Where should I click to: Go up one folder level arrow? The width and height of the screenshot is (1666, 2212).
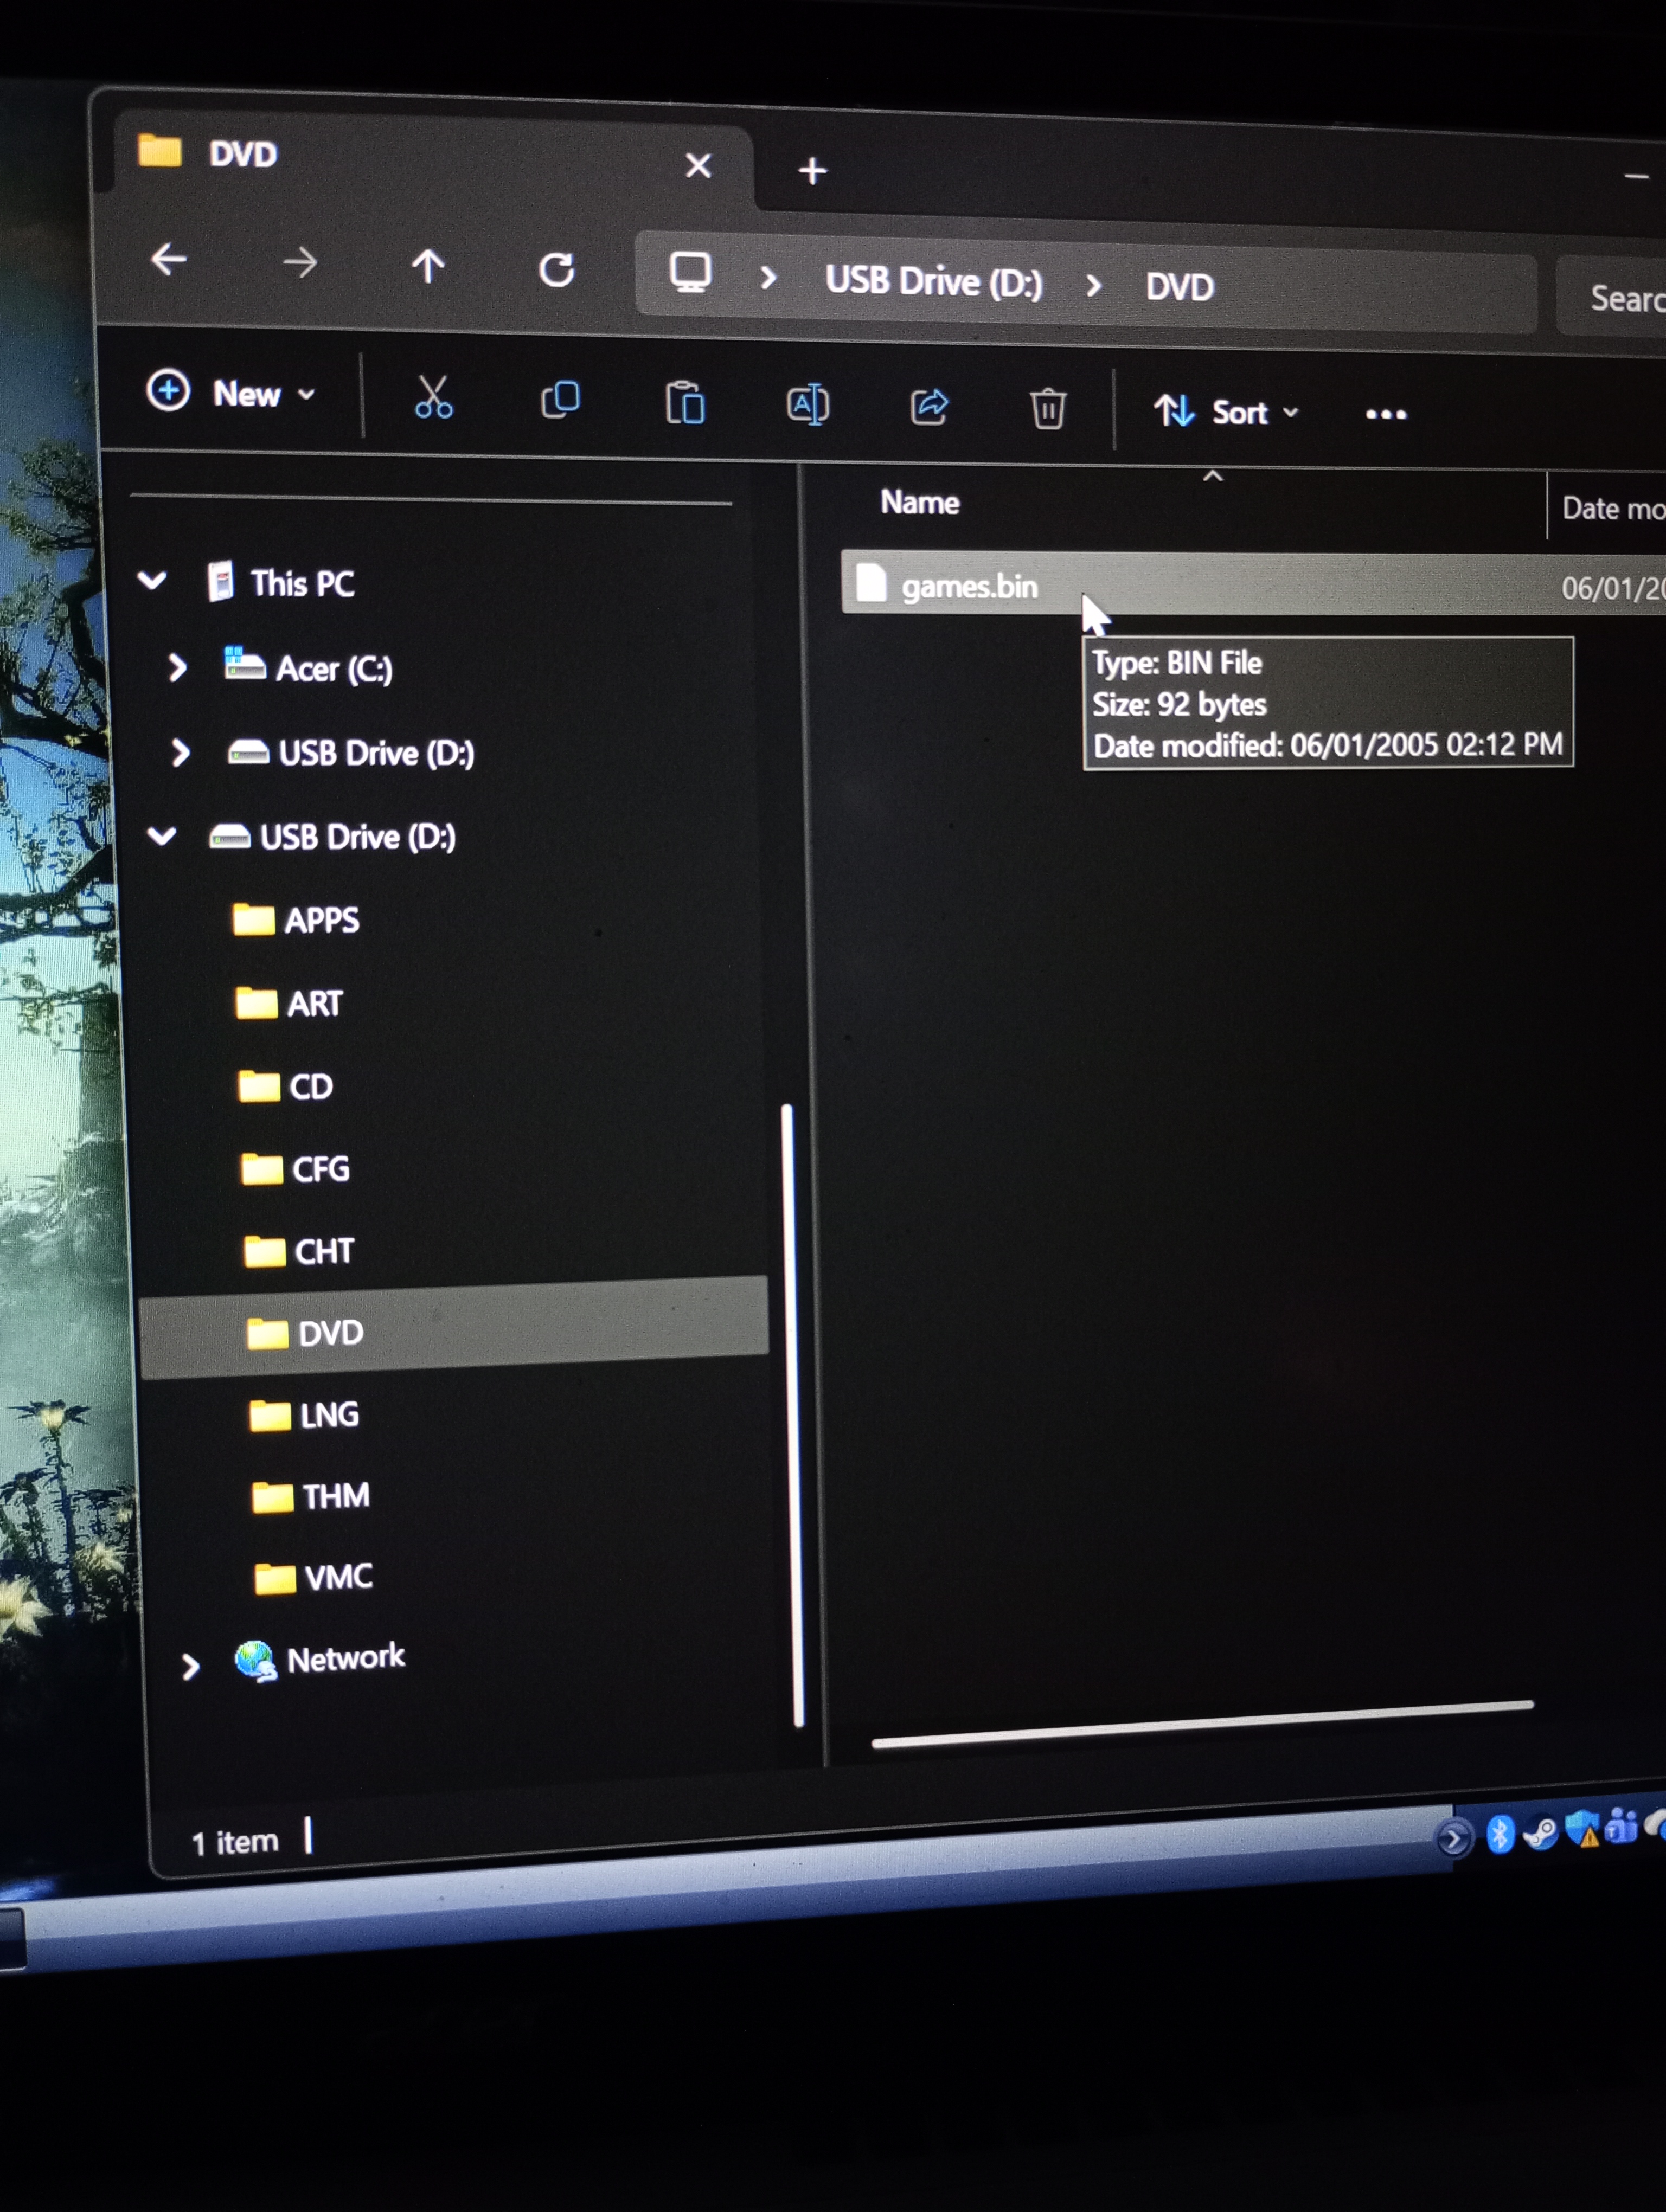(428, 266)
